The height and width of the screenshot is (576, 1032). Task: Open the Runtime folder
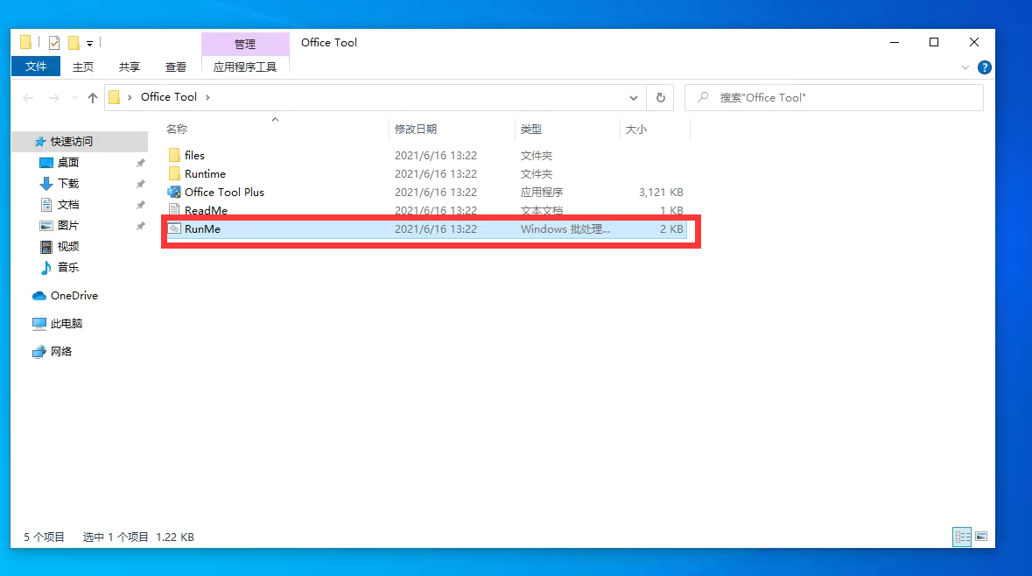[202, 173]
